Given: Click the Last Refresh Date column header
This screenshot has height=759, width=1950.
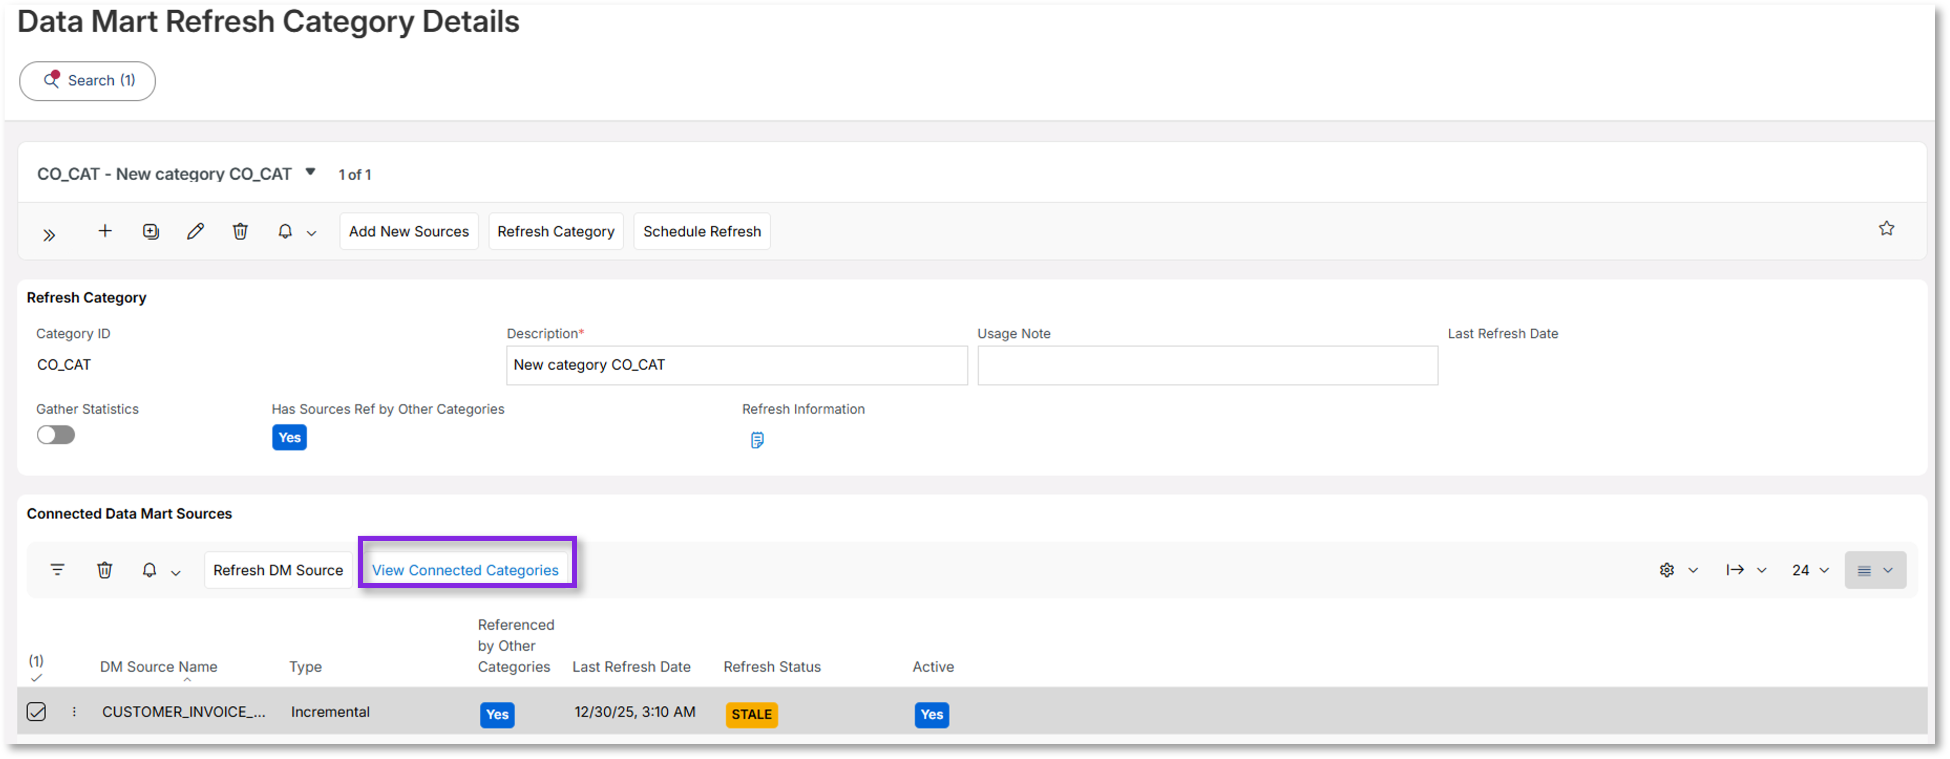Looking at the screenshot, I should (631, 667).
